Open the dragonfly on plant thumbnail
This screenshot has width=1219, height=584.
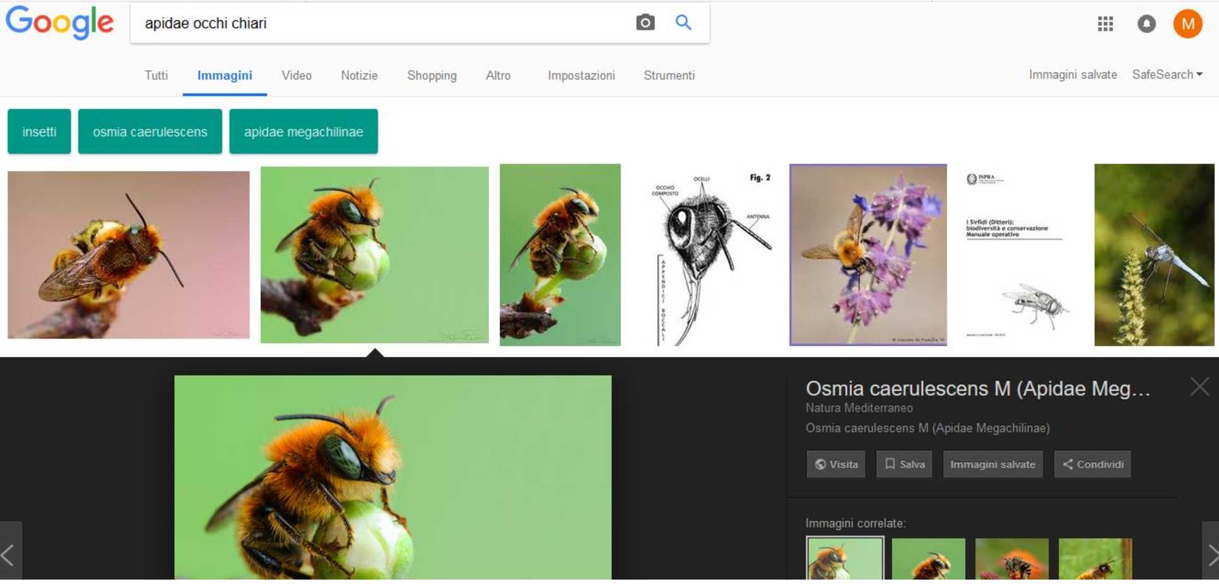pyautogui.click(x=1154, y=255)
